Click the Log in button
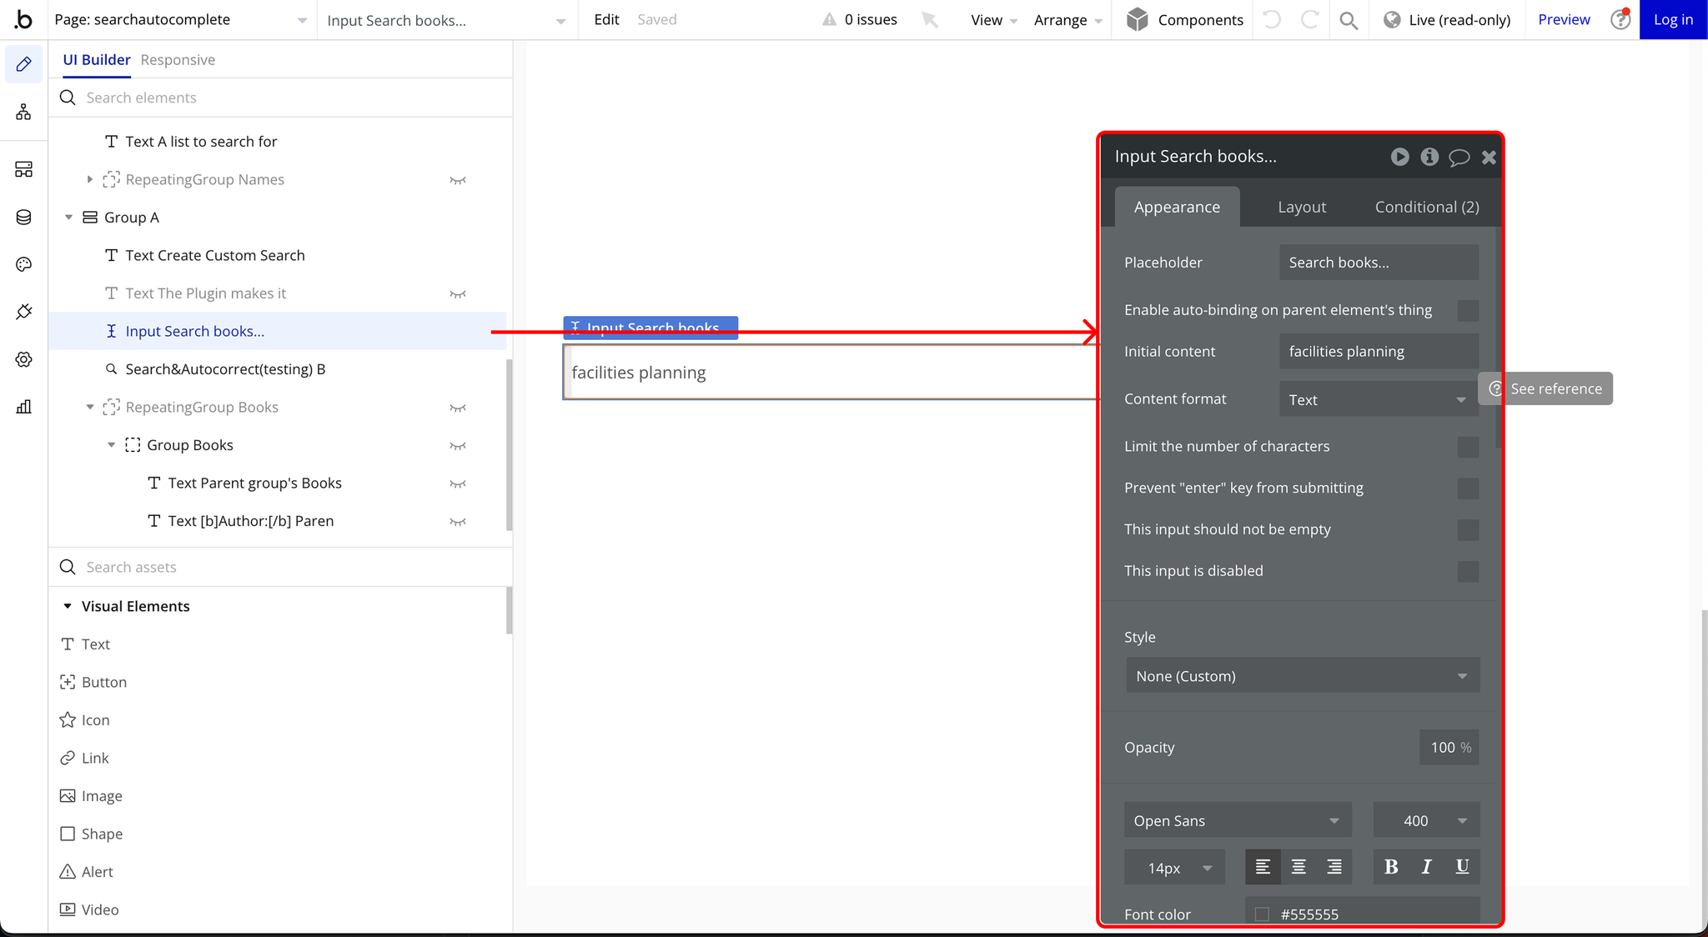 (x=1673, y=20)
